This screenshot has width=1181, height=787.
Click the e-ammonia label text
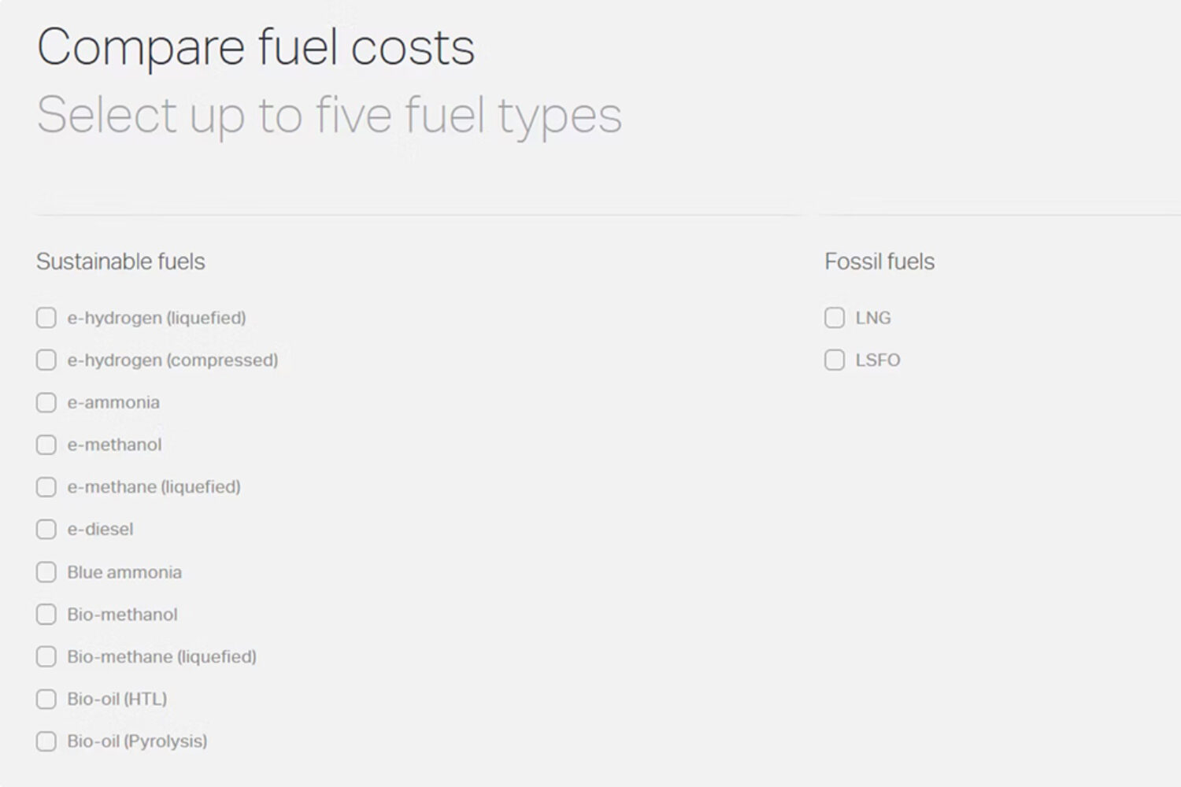tap(113, 402)
